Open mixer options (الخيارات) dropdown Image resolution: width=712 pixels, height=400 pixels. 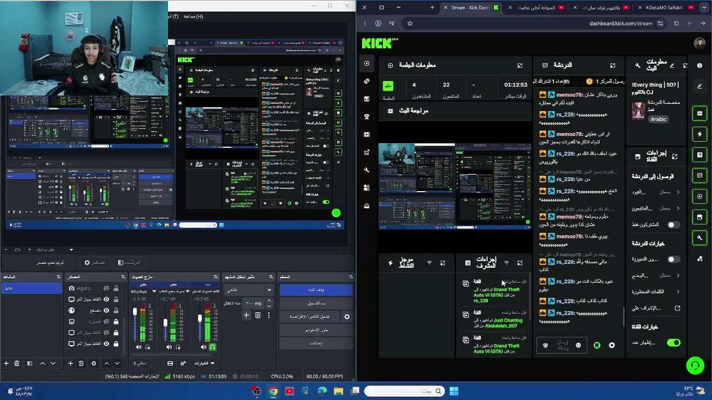(204, 363)
